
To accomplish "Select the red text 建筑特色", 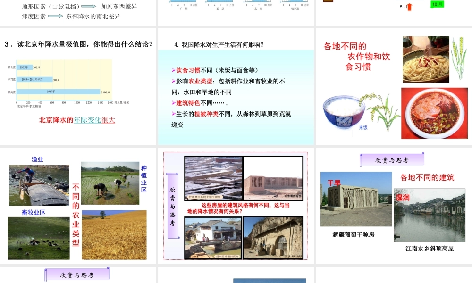I will point(188,103).
